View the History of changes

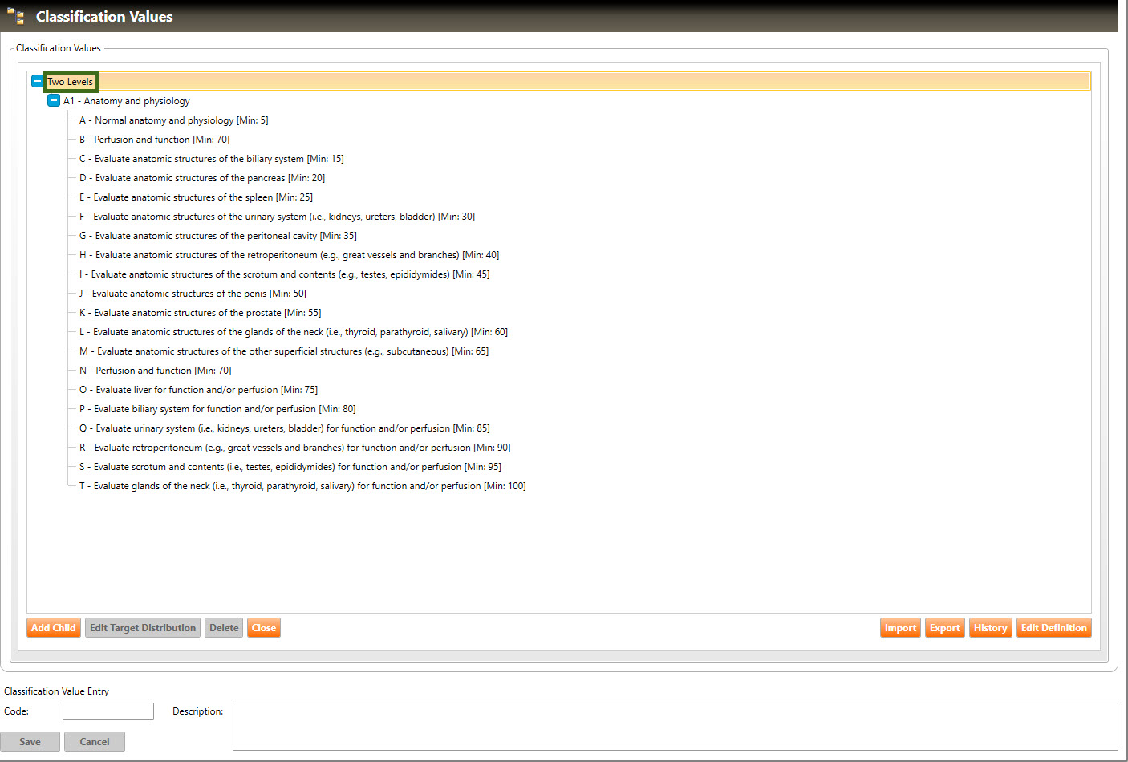tap(990, 628)
